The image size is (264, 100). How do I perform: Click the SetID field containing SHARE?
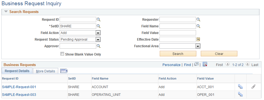pos(78,26)
